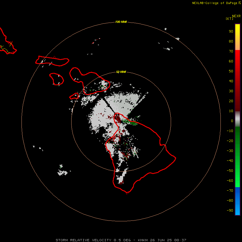Viewport: 242px width, 242px height.
Task: Click the 90 value on the velocity scale
Action: tap(231, 31)
